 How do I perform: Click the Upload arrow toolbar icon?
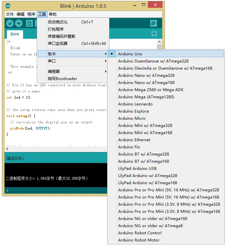(x=19, y=23)
